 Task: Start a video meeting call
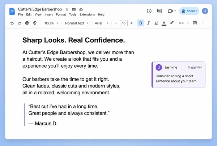point(170,11)
